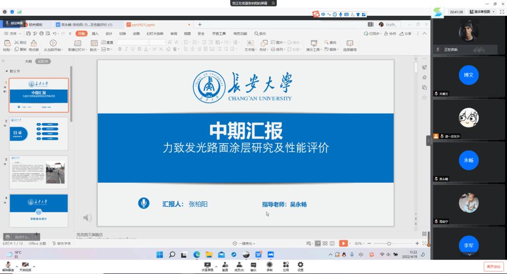This screenshot has height=274, width=507.
Task: Click the 选择窗格 selection pane icon
Action: point(350,43)
